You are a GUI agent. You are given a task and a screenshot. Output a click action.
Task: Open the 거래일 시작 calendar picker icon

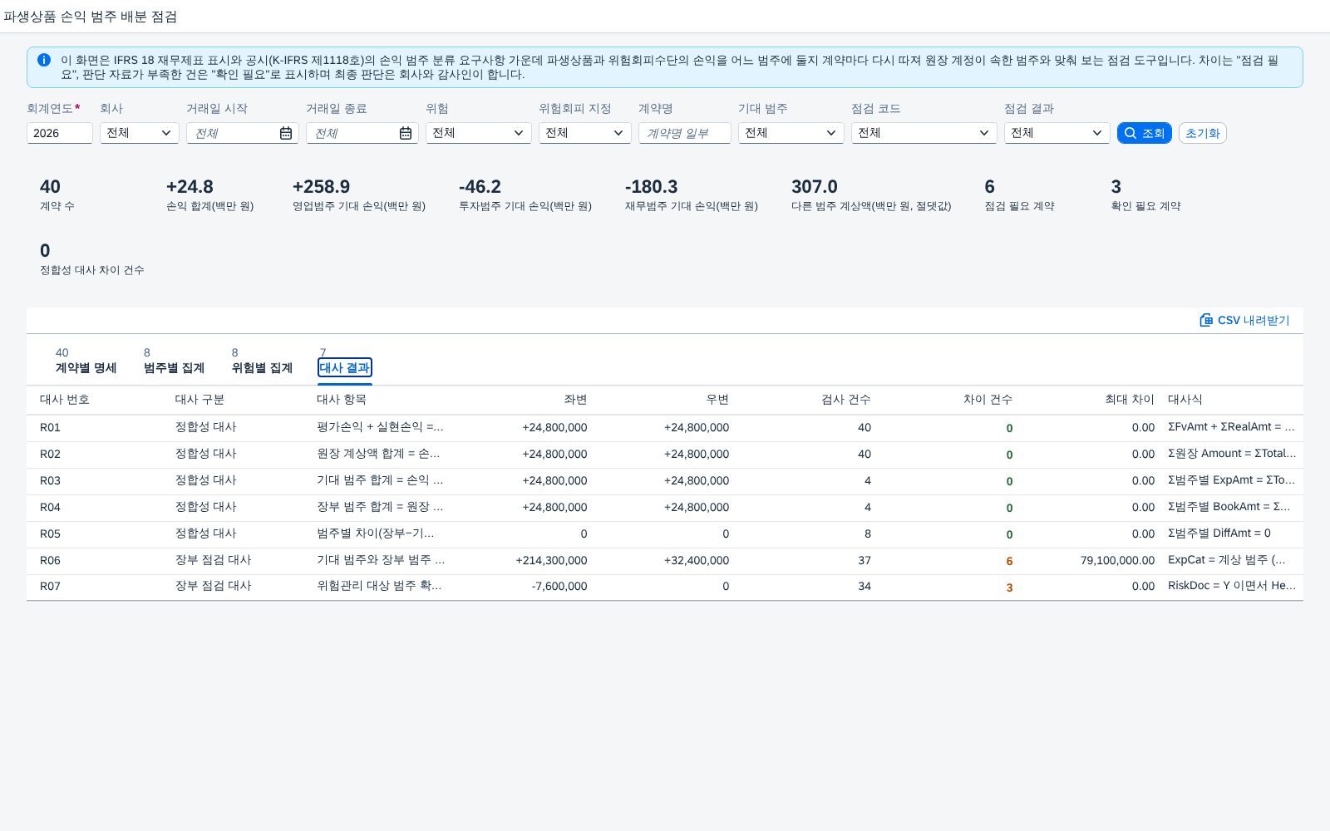pyautogui.click(x=285, y=133)
